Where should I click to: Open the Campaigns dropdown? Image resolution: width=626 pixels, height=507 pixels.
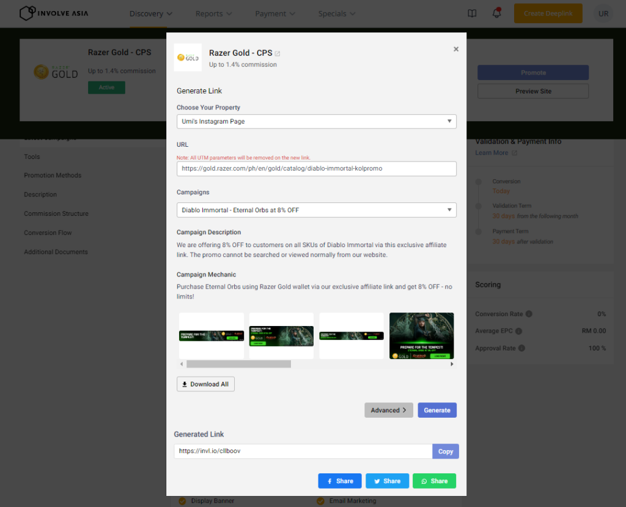316,210
